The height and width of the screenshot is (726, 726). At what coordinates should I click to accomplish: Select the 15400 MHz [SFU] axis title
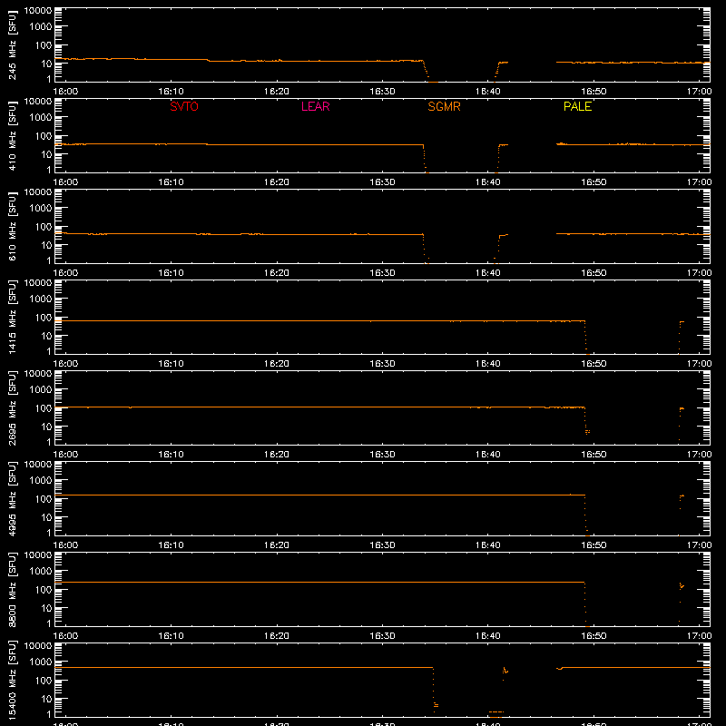13,680
